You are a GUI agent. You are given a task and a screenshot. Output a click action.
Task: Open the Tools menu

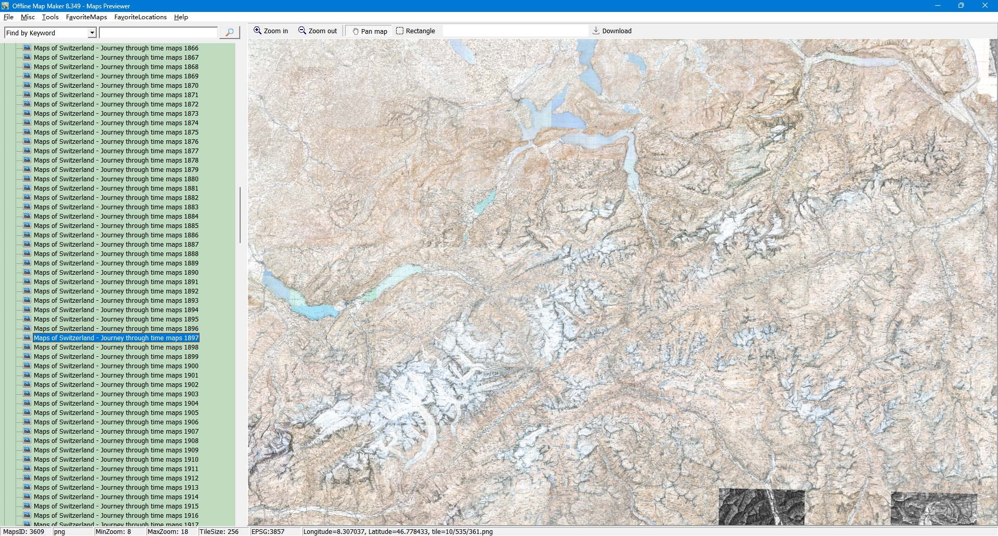(x=50, y=17)
